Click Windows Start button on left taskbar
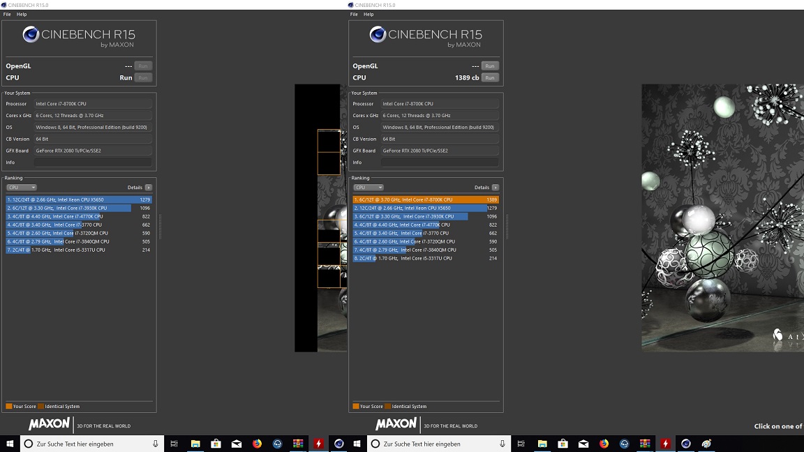Image resolution: width=804 pixels, height=452 pixels. [10, 444]
